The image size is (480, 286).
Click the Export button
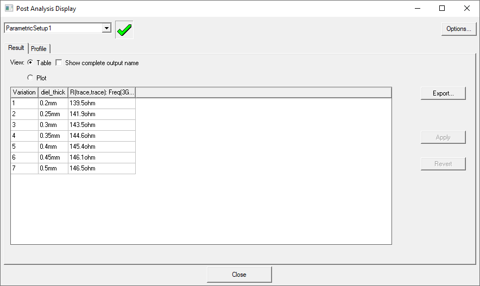443,93
